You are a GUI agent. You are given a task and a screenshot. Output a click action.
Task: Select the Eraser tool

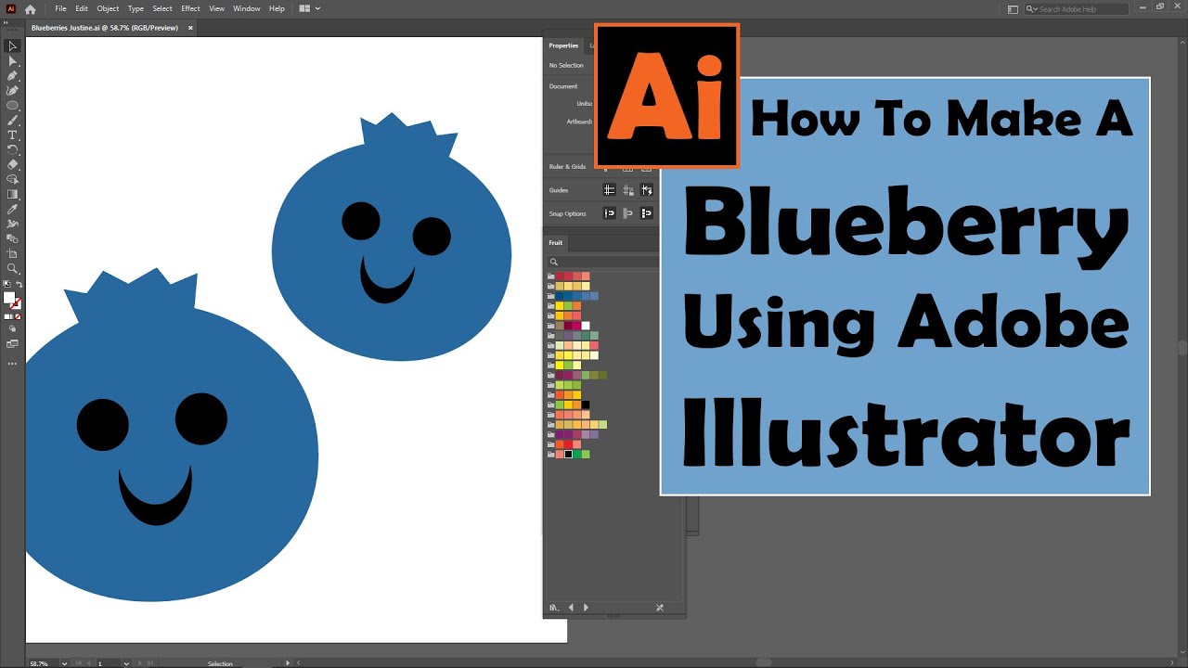click(13, 164)
